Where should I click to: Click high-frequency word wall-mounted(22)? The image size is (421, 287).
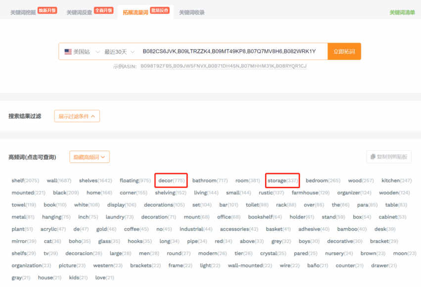coord(250,265)
